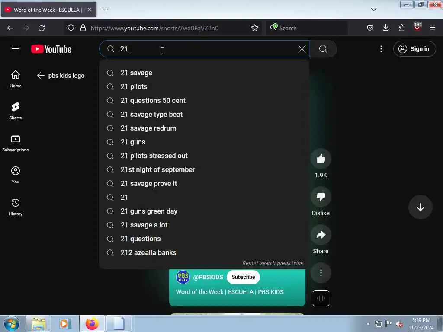Go back with the browser back arrow
This screenshot has height=332, width=443.
[x=10, y=28]
